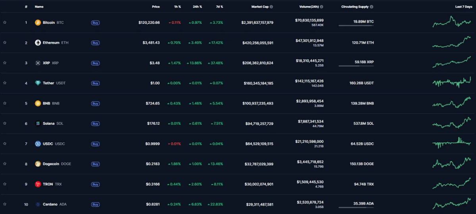Image resolution: width=476 pixels, height=214 pixels.
Task: Star Ethereum to add to watchlist
Action: tap(5, 43)
